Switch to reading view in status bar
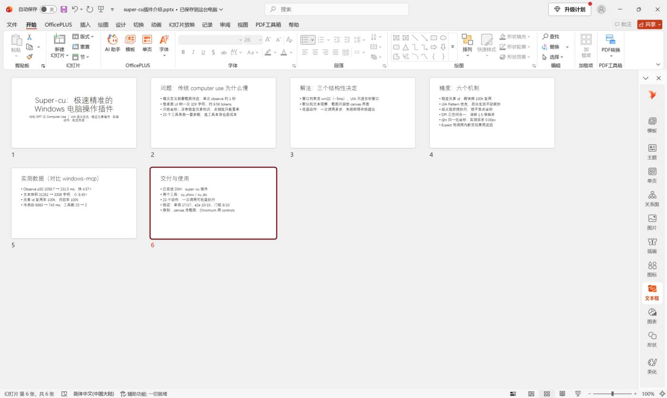 [x=562, y=394]
